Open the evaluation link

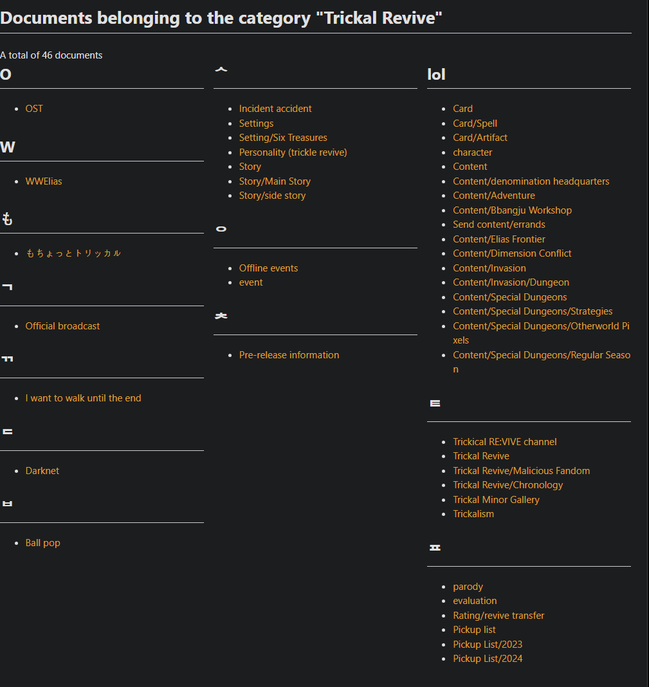click(475, 601)
